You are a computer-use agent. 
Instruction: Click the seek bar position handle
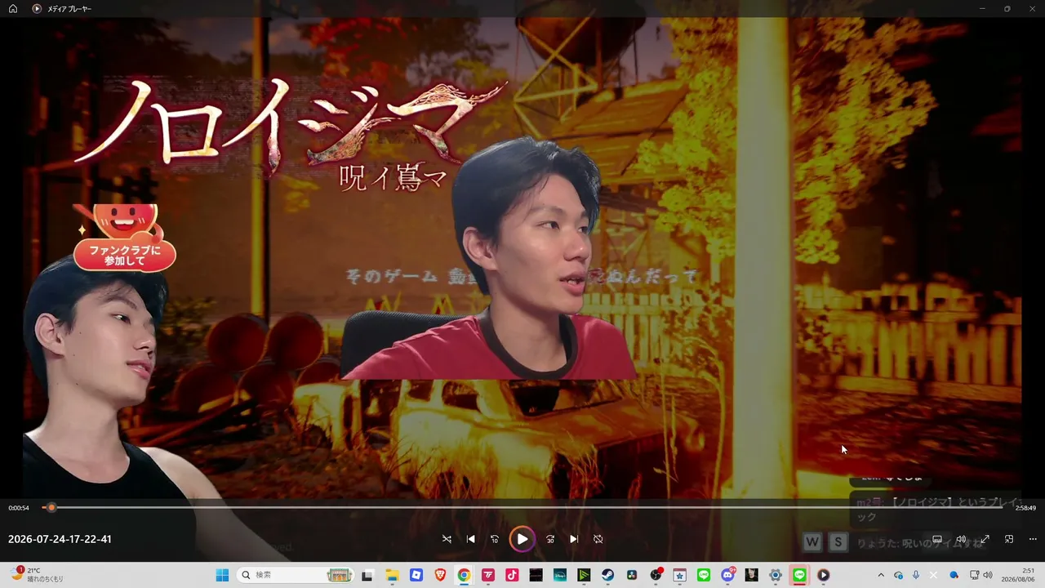tap(51, 507)
